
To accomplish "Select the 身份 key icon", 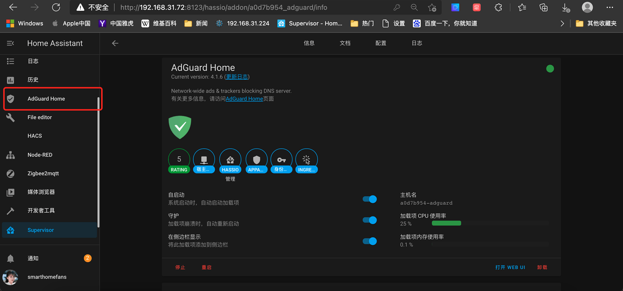I will [281, 159].
